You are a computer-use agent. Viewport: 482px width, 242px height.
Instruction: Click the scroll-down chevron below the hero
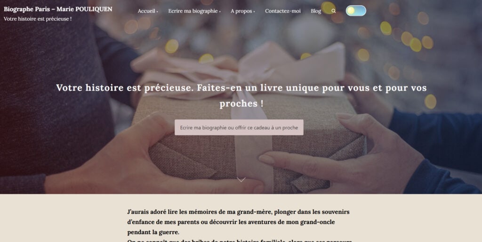pos(241,180)
